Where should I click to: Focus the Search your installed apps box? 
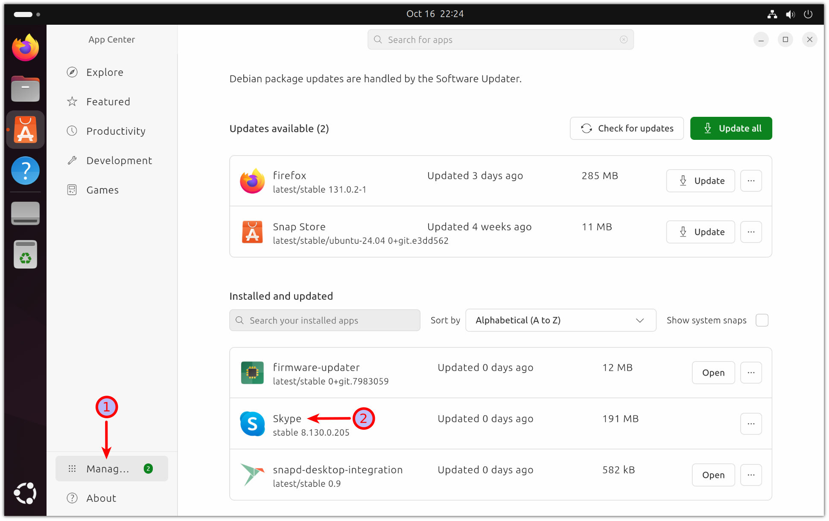click(325, 320)
